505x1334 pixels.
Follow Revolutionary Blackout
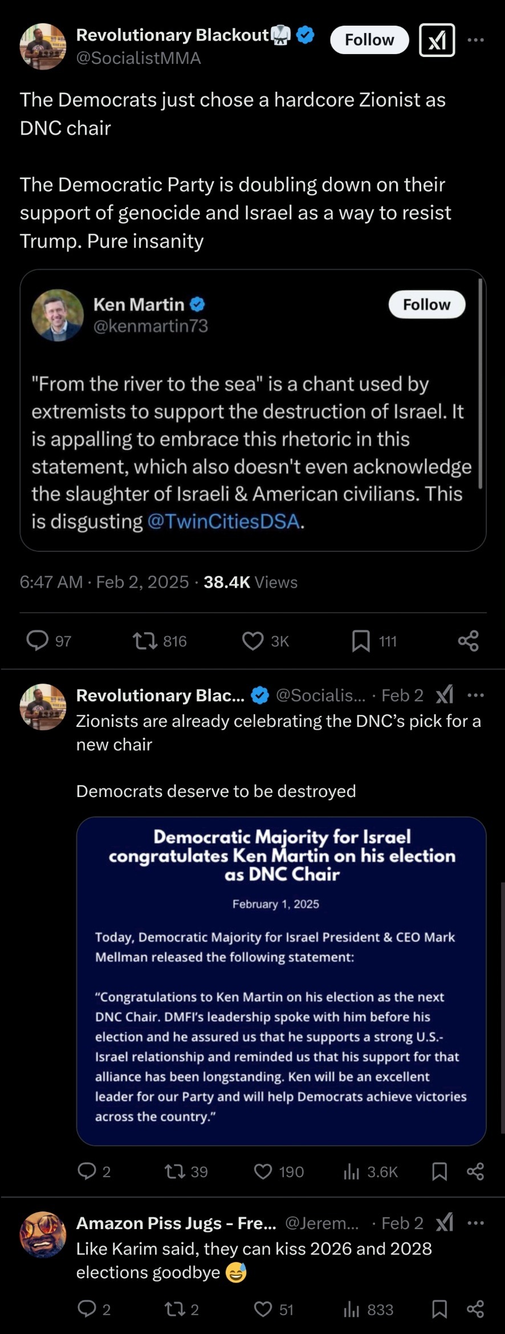(x=369, y=40)
